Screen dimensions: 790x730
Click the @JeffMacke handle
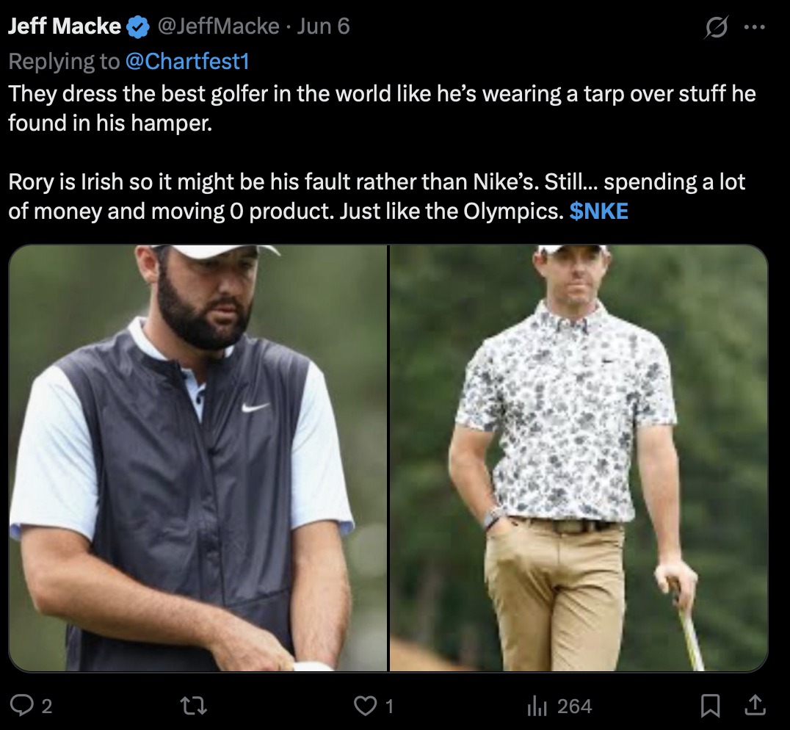point(218,27)
